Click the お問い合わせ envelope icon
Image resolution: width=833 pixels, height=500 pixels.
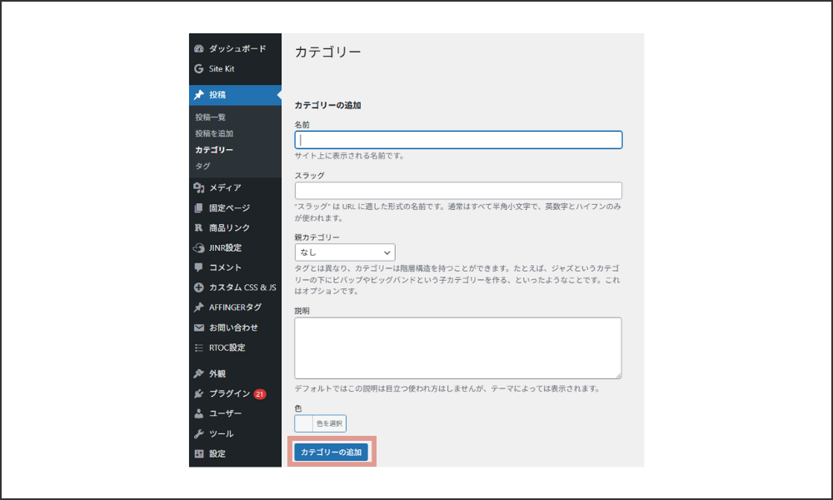(x=199, y=327)
